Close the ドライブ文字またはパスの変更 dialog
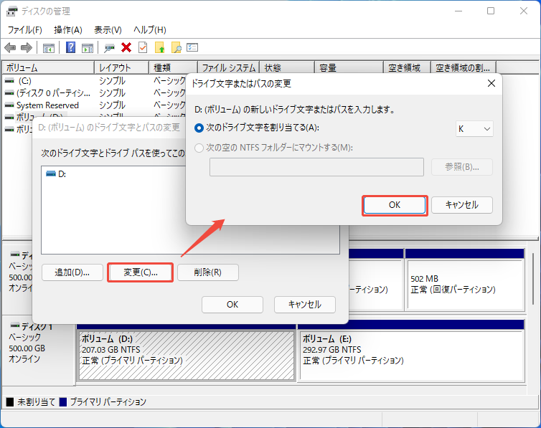 (x=491, y=83)
